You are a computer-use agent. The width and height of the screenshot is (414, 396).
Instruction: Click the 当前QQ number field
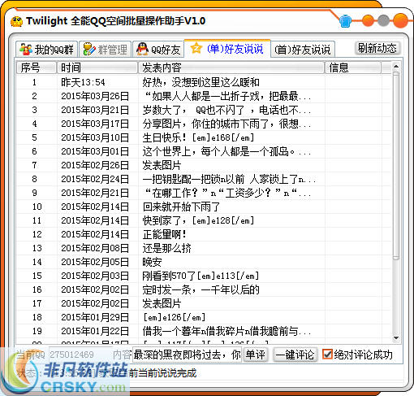(80, 355)
